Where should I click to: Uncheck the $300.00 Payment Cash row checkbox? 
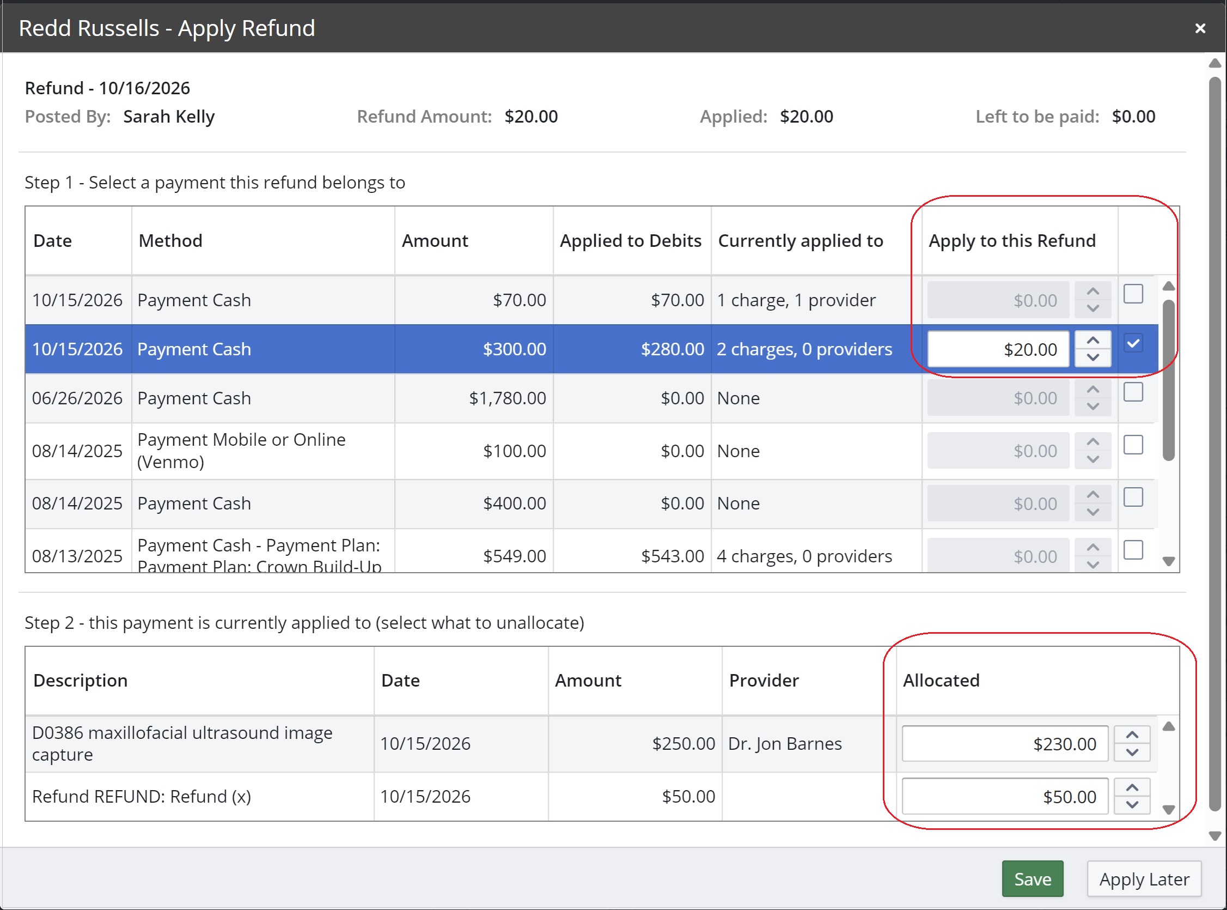[x=1133, y=343]
